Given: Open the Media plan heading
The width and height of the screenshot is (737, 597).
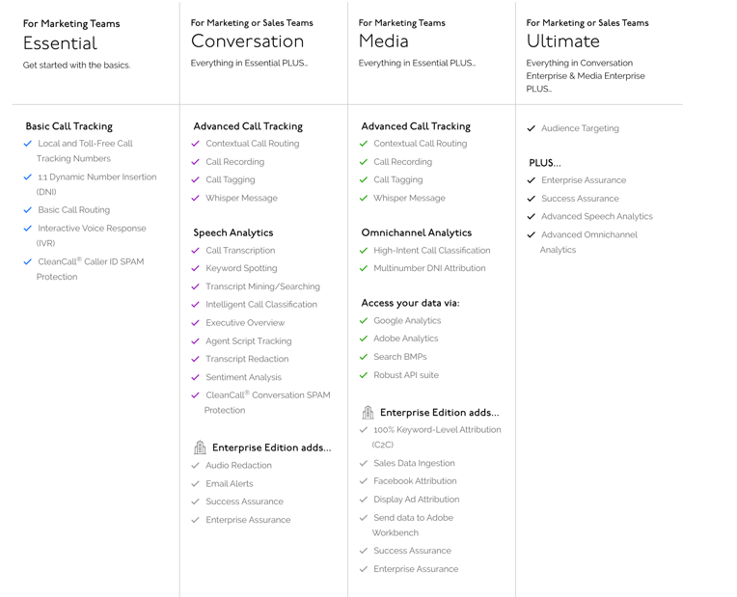Looking at the screenshot, I should click(x=384, y=41).
